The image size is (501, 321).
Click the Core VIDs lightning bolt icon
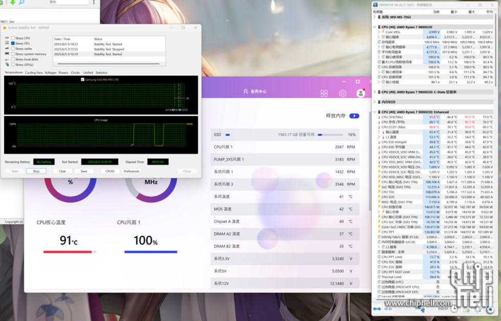tap(383, 32)
